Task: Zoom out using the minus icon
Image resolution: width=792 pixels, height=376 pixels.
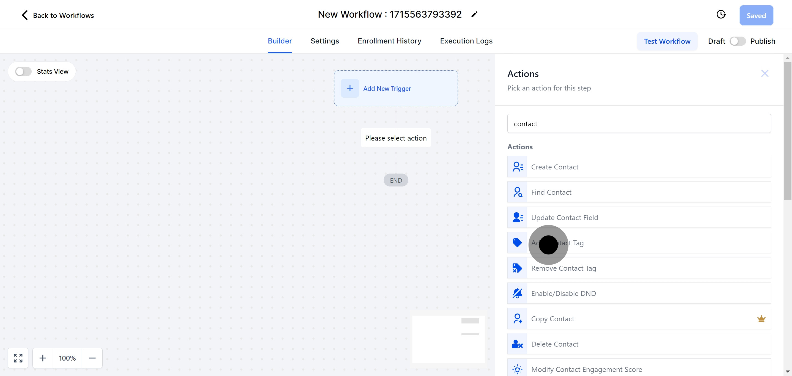Action: pyautogui.click(x=92, y=358)
